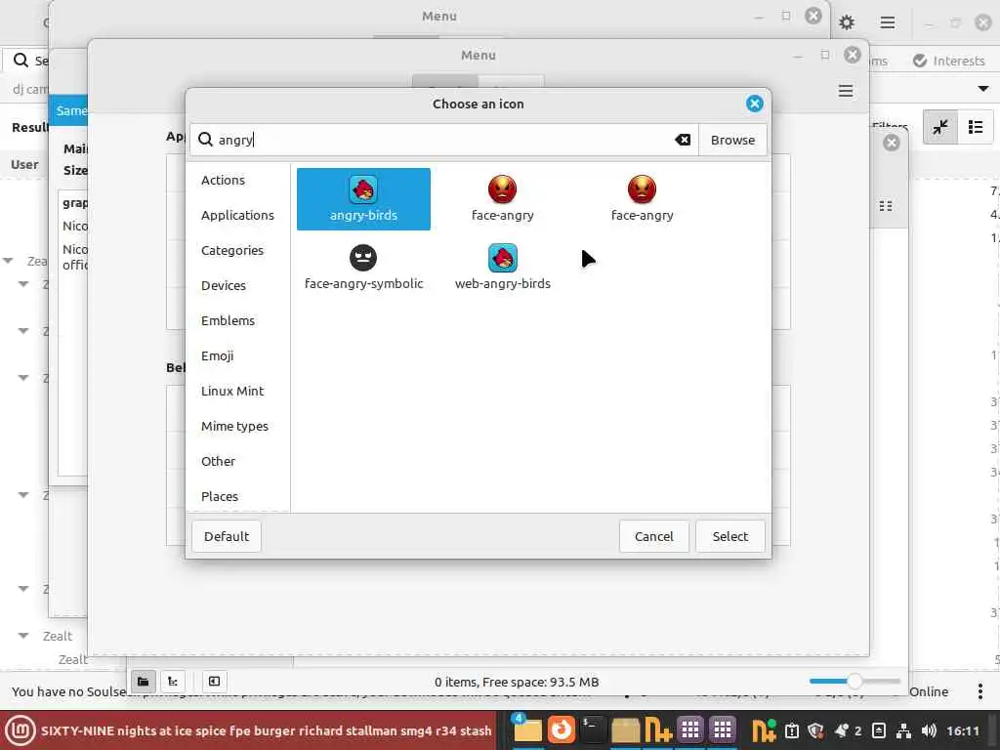Open hamburger menu in Menu editor window
The height and width of the screenshot is (750, 1000).
(x=846, y=91)
